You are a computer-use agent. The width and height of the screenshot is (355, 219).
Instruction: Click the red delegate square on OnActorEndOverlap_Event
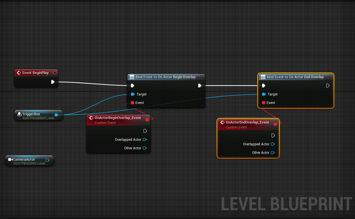[275, 124]
